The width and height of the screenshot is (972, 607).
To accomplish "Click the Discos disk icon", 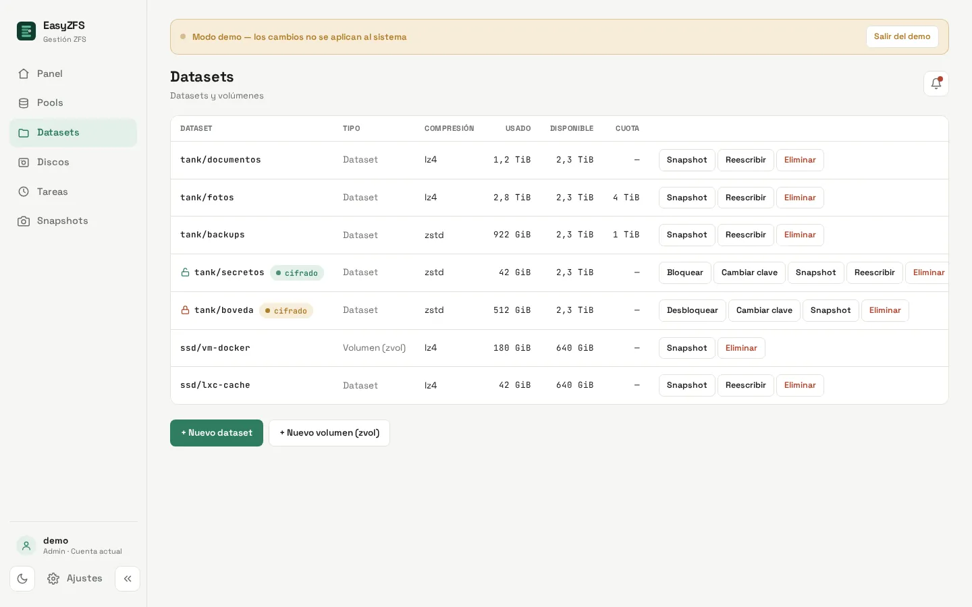I will pyautogui.click(x=24, y=163).
